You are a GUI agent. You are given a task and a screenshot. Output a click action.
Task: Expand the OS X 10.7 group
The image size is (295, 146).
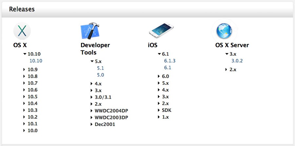24,83
